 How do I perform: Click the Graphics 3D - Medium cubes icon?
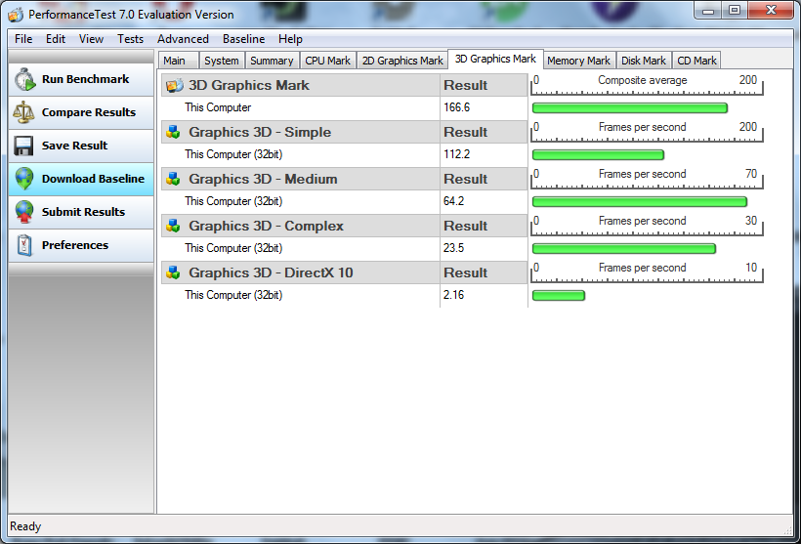pyautogui.click(x=173, y=180)
